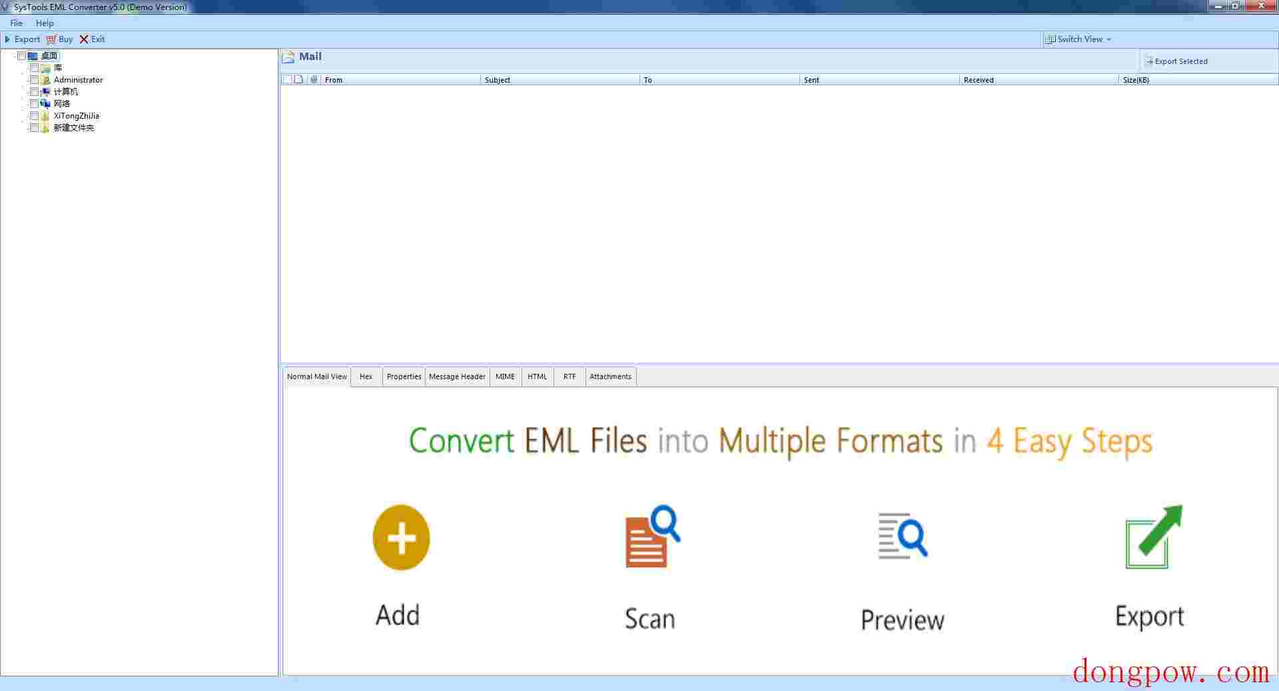Click the Administrator user folder icon
This screenshot has height=691, width=1279.
pos(45,80)
